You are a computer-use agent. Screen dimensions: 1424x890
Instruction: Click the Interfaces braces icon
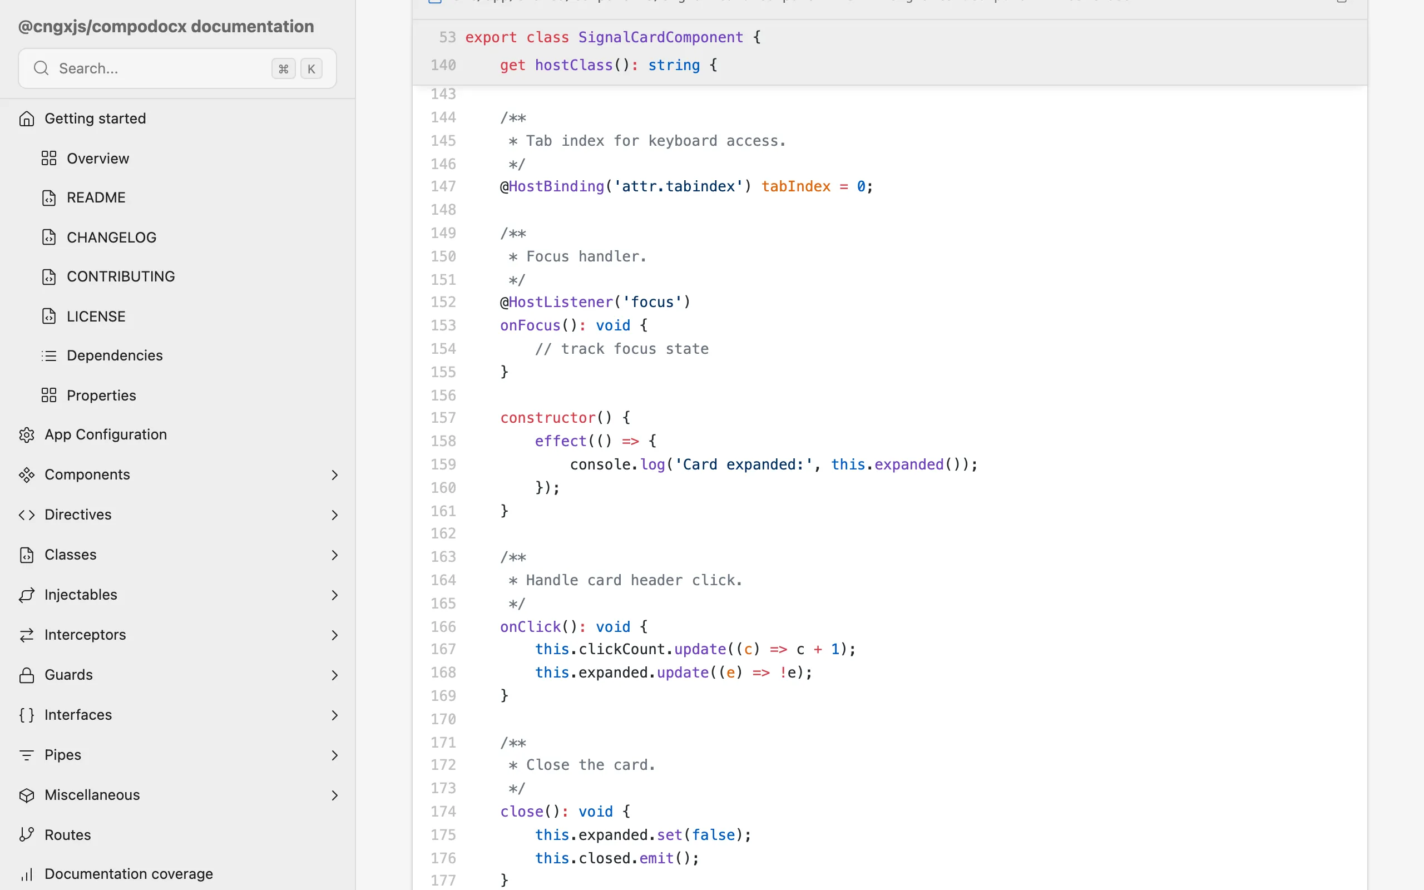(x=27, y=715)
